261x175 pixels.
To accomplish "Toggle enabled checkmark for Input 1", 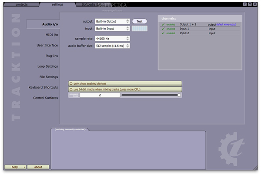I will [x=163, y=29].
